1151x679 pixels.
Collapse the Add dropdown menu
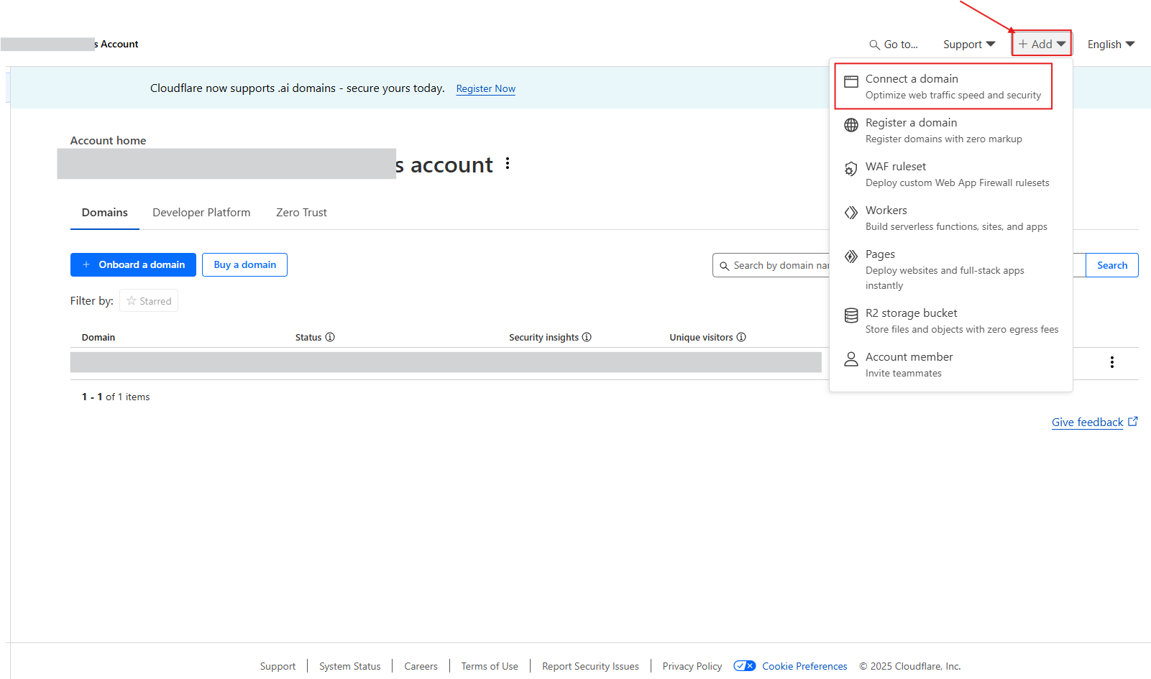point(1042,44)
